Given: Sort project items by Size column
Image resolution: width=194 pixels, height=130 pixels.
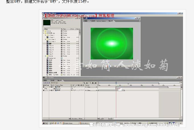Looking at the screenshot, I should (x=73, y=29).
